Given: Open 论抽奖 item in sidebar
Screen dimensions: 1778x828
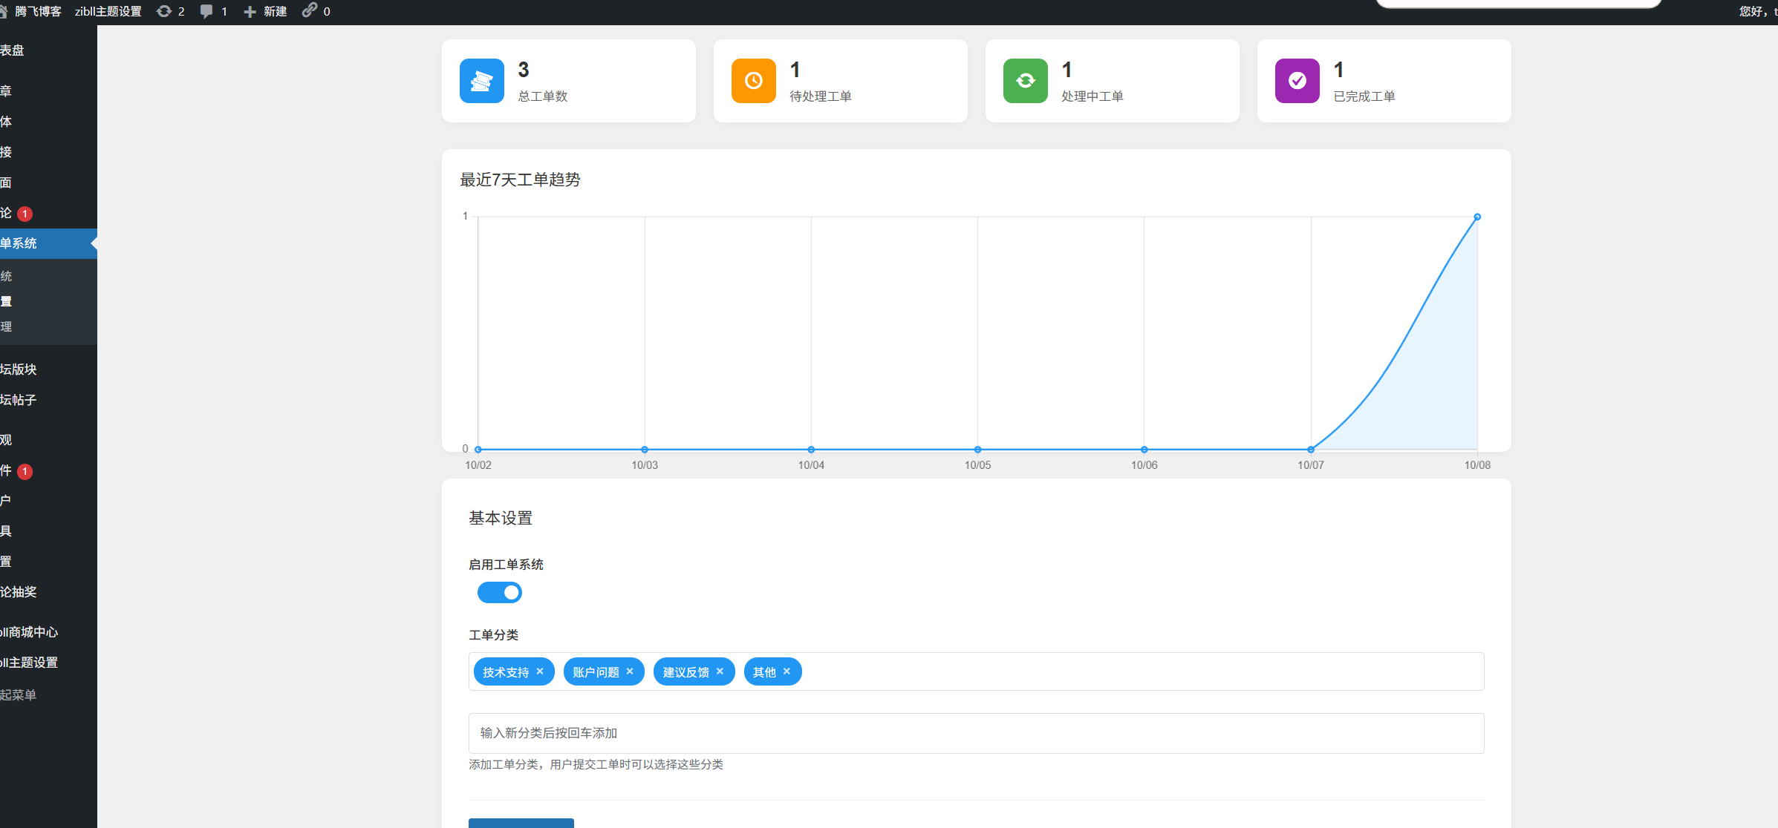Looking at the screenshot, I should click(19, 592).
